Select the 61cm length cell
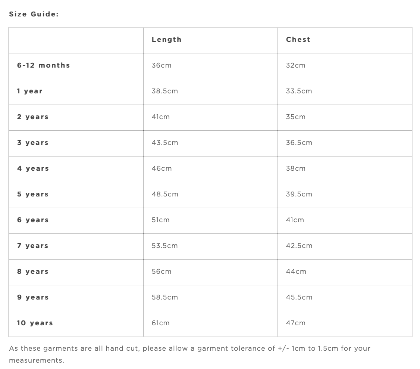The height and width of the screenshot is (369, 420). [160, 323]
